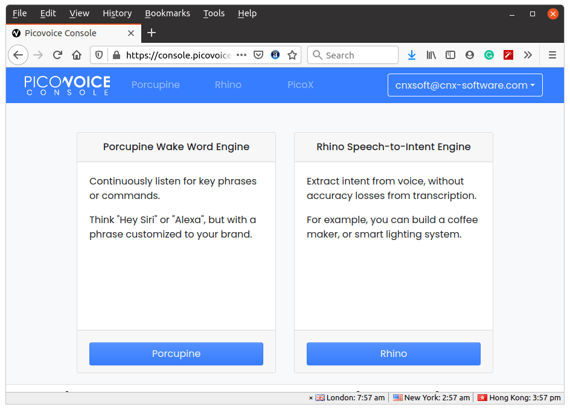The image size is (570, 410).
Task: Save page to Pocket icon
Action: 258,55
